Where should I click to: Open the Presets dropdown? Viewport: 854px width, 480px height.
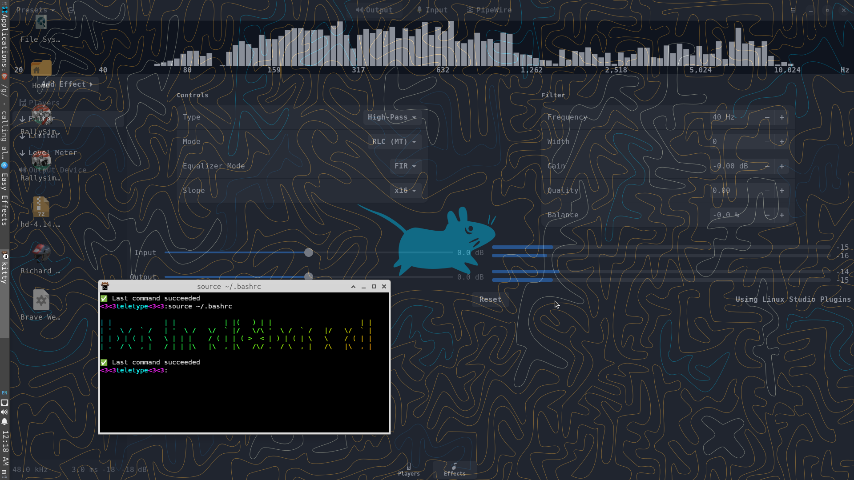coord(36,10)
